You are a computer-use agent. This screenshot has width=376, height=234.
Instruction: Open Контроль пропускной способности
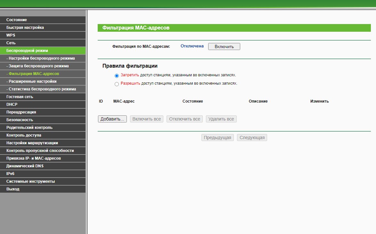tap(43, 150)
